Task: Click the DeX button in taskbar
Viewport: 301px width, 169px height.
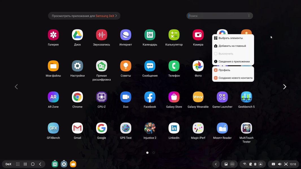Action: 8,164
